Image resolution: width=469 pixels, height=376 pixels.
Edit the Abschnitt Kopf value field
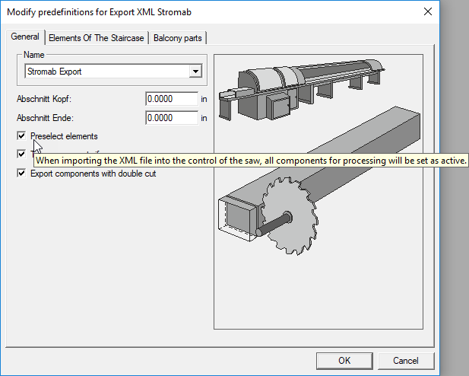172,99
